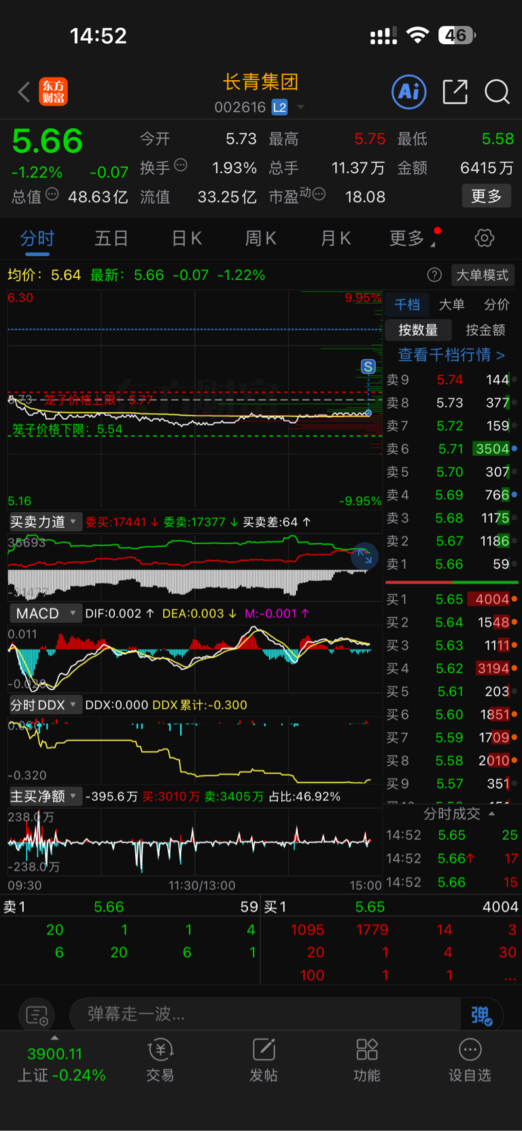Open the list settings icon beside input
This screenshot has height=1131, width=522.
coord(37,1016)
